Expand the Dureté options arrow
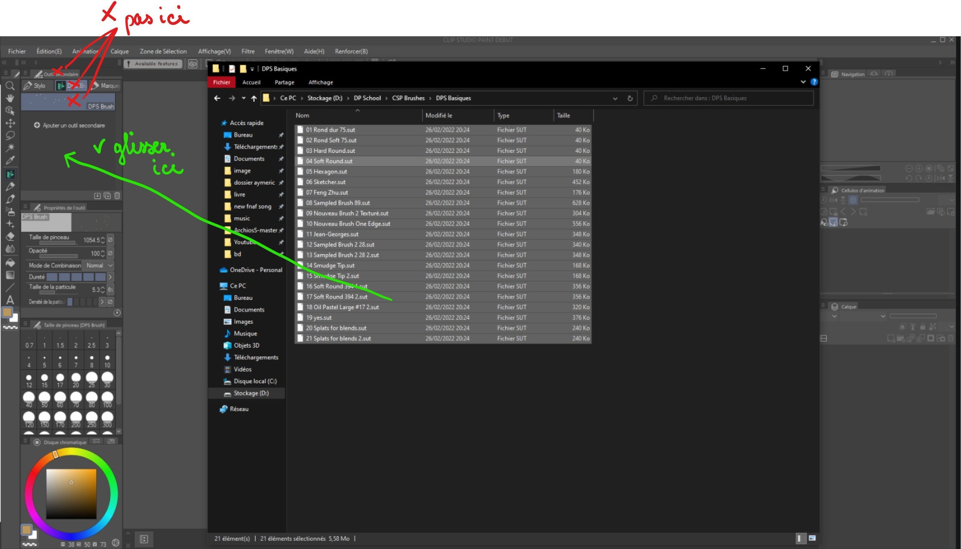This screenshot has height=549, width=961. (110, 277)
